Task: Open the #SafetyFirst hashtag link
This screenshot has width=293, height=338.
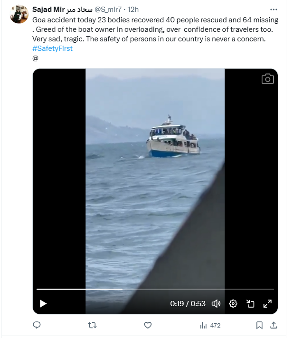Action: 52,48
